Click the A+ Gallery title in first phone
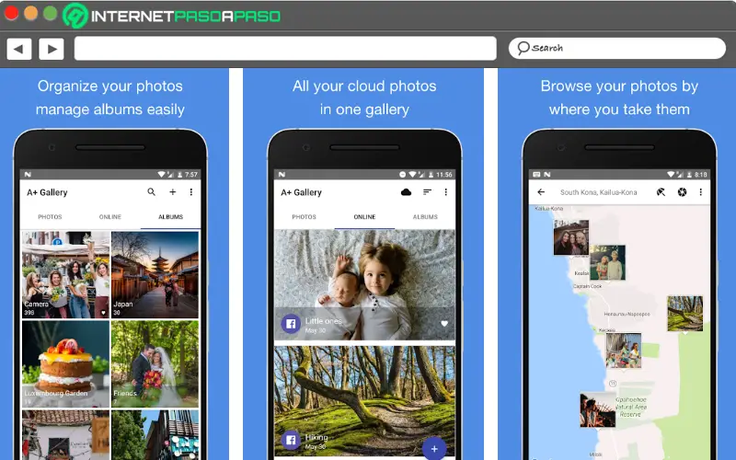This screenshot has width=736, height=460. (47, 192)
